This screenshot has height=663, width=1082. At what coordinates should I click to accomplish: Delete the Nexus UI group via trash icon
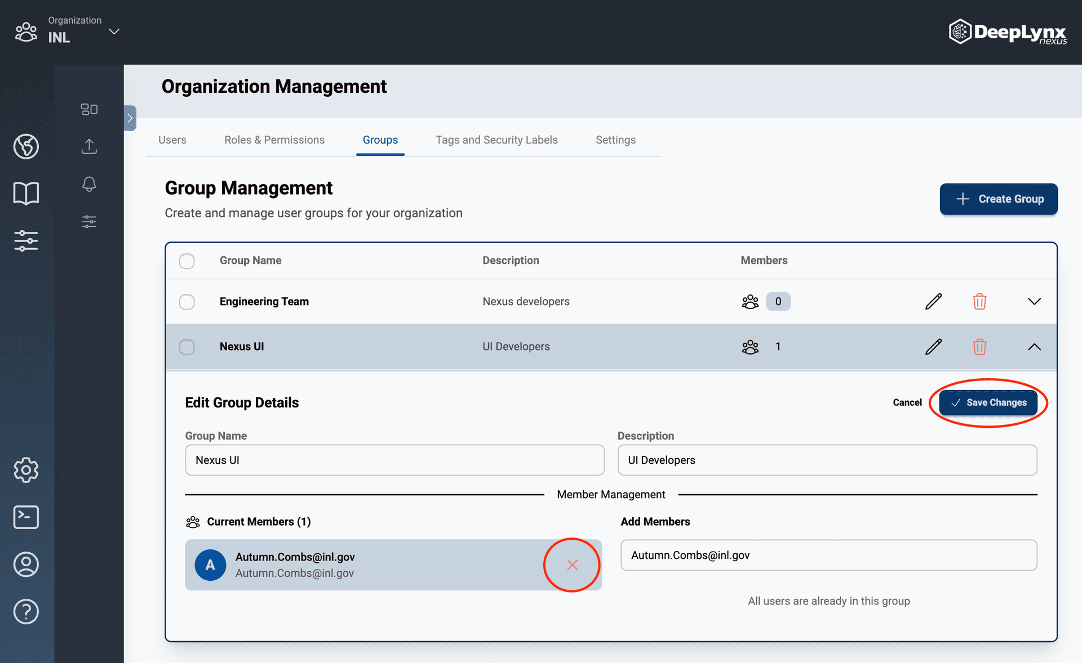point(979,347)
